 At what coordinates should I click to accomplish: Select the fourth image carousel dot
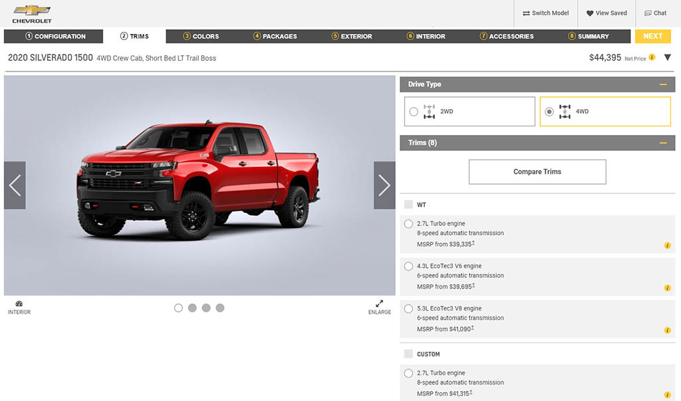220,308
